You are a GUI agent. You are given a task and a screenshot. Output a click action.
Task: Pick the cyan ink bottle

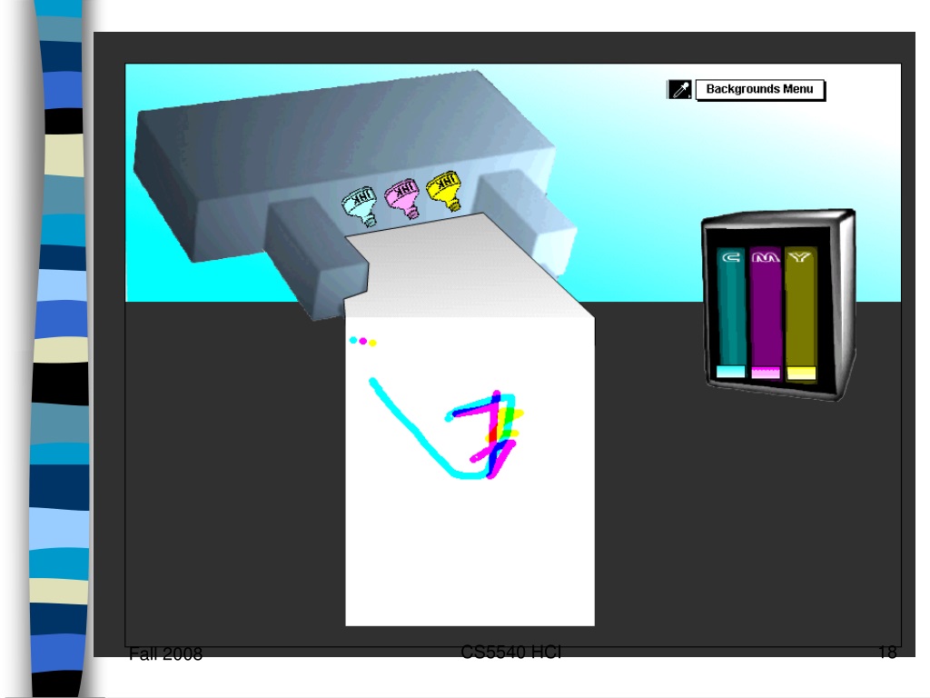pos(360,206)
